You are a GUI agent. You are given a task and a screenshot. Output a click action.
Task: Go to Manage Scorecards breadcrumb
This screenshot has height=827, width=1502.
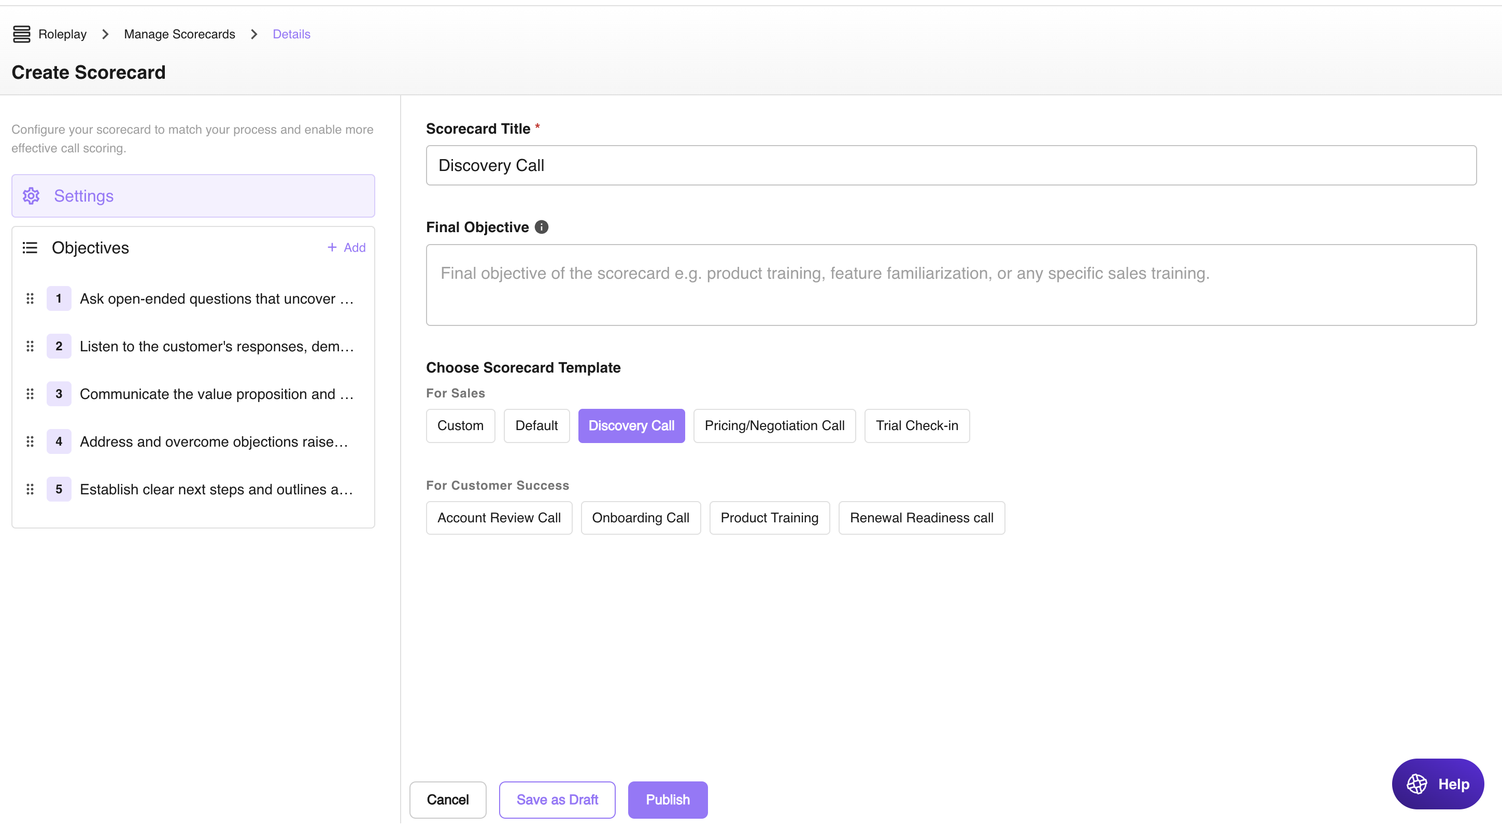[179, 34]
